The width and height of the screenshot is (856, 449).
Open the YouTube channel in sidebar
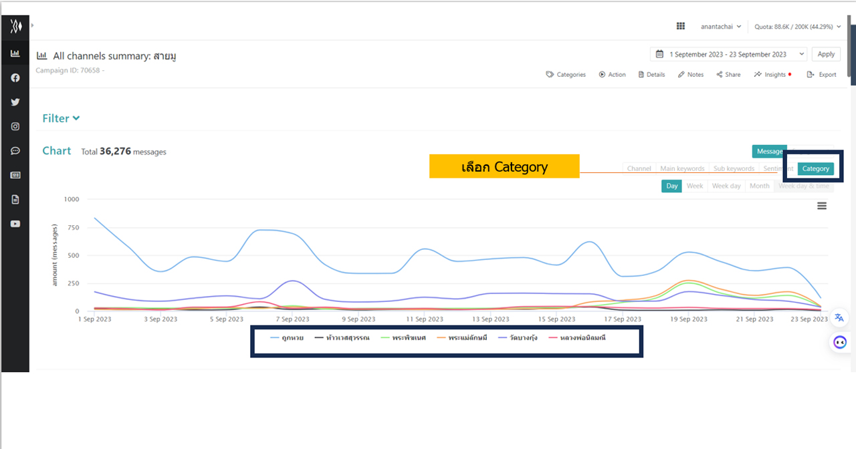pos(15,224)
